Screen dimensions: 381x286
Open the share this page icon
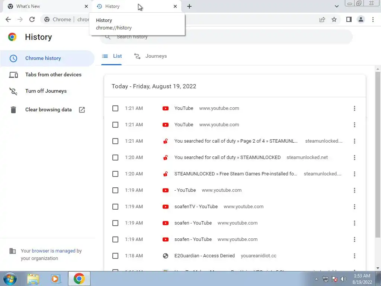322,19
